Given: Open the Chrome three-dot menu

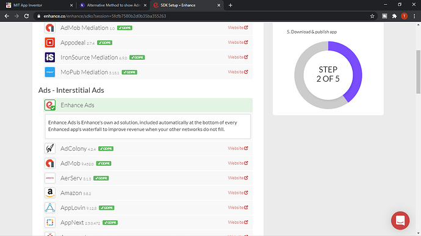Looking at the screenshot, I should [414, 16].
